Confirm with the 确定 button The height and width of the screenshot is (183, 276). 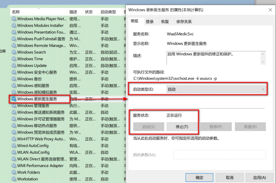pyautogui.click(x=199, y=177)
